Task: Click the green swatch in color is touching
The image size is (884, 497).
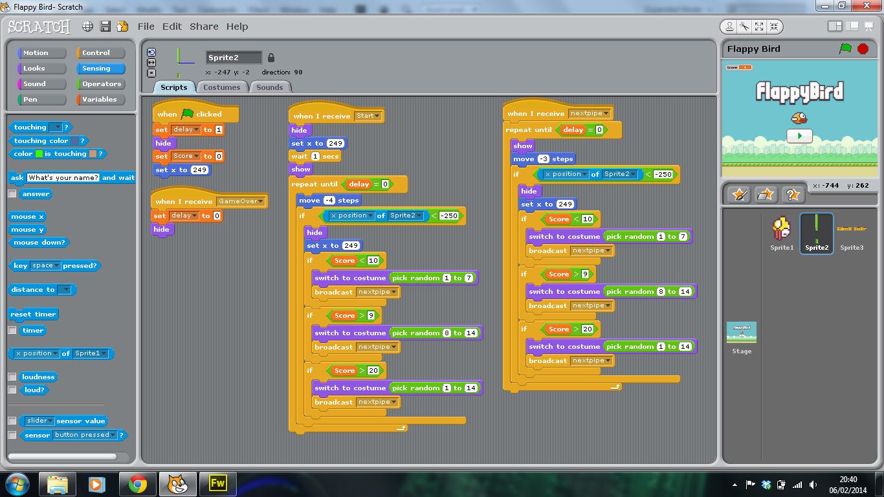Action: coord(39,154)
